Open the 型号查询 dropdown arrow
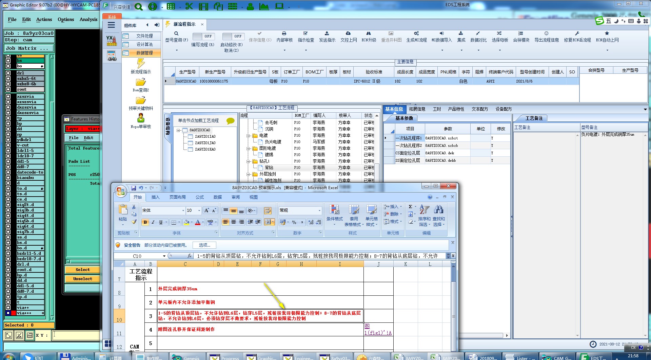Screen dimensions: 651x360 point(177,50)
